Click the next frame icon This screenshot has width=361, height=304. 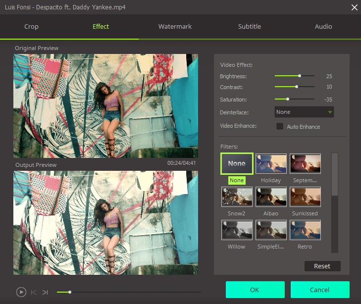click(x=45, y=292)
